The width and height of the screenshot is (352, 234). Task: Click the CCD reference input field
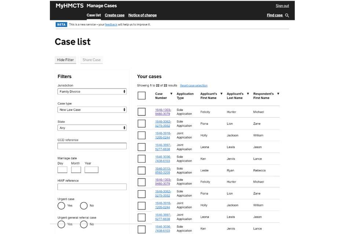coord(92,146)
